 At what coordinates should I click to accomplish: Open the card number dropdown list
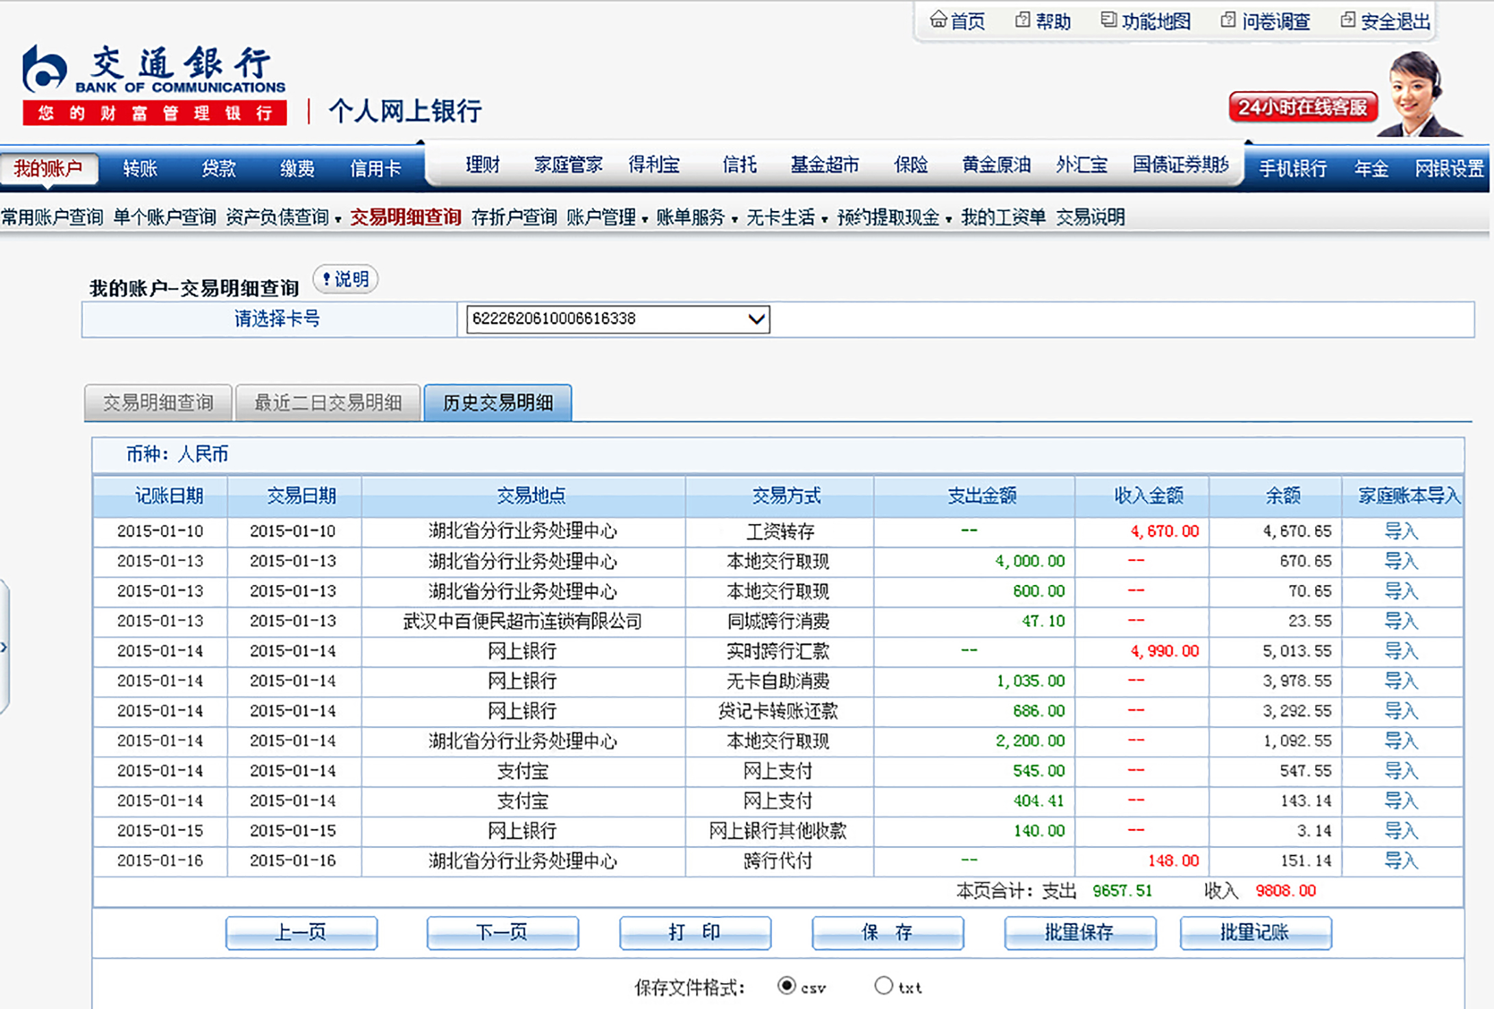click(x=756, y=319)
